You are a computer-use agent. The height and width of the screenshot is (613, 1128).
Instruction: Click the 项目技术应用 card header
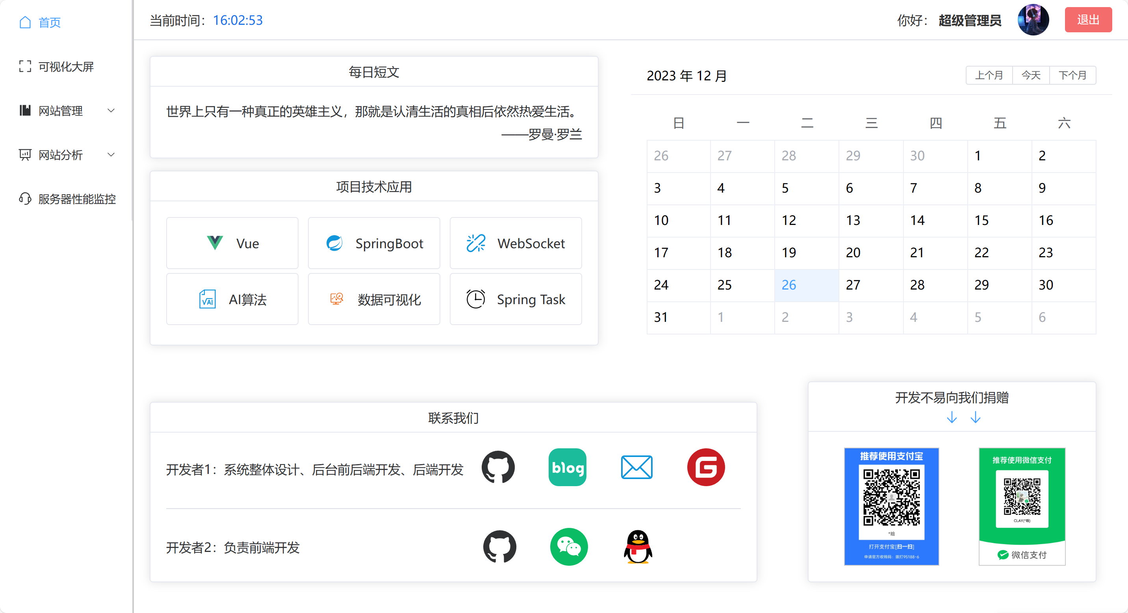(374, 186)
